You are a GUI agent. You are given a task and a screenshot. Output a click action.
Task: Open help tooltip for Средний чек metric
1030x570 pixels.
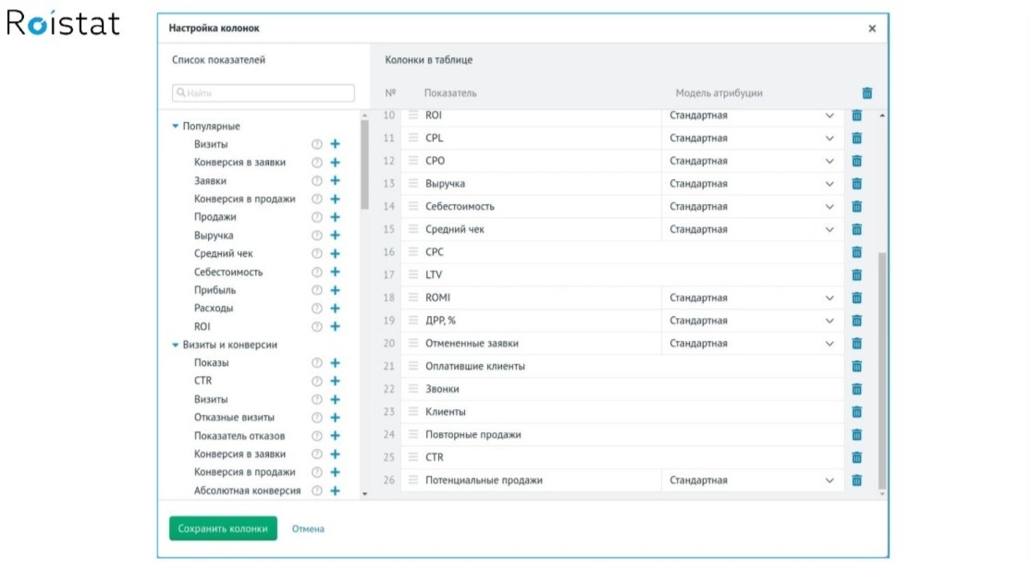(x=316, y=254)
